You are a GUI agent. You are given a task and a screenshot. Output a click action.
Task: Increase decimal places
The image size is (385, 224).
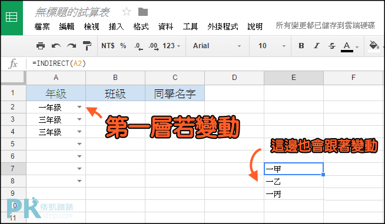154,46
